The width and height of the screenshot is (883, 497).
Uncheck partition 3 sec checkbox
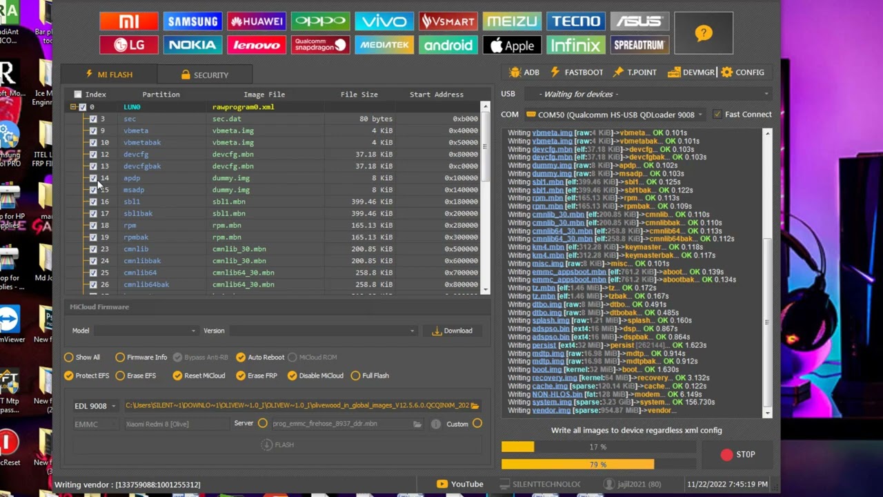(93, 119)
